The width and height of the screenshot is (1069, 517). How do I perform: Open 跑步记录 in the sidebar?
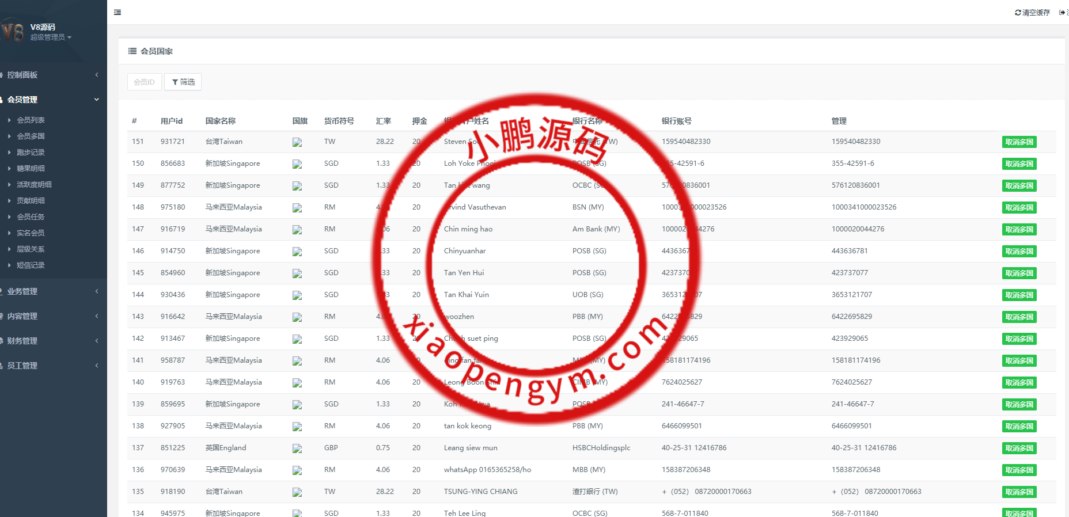click(x=31, y=153)
